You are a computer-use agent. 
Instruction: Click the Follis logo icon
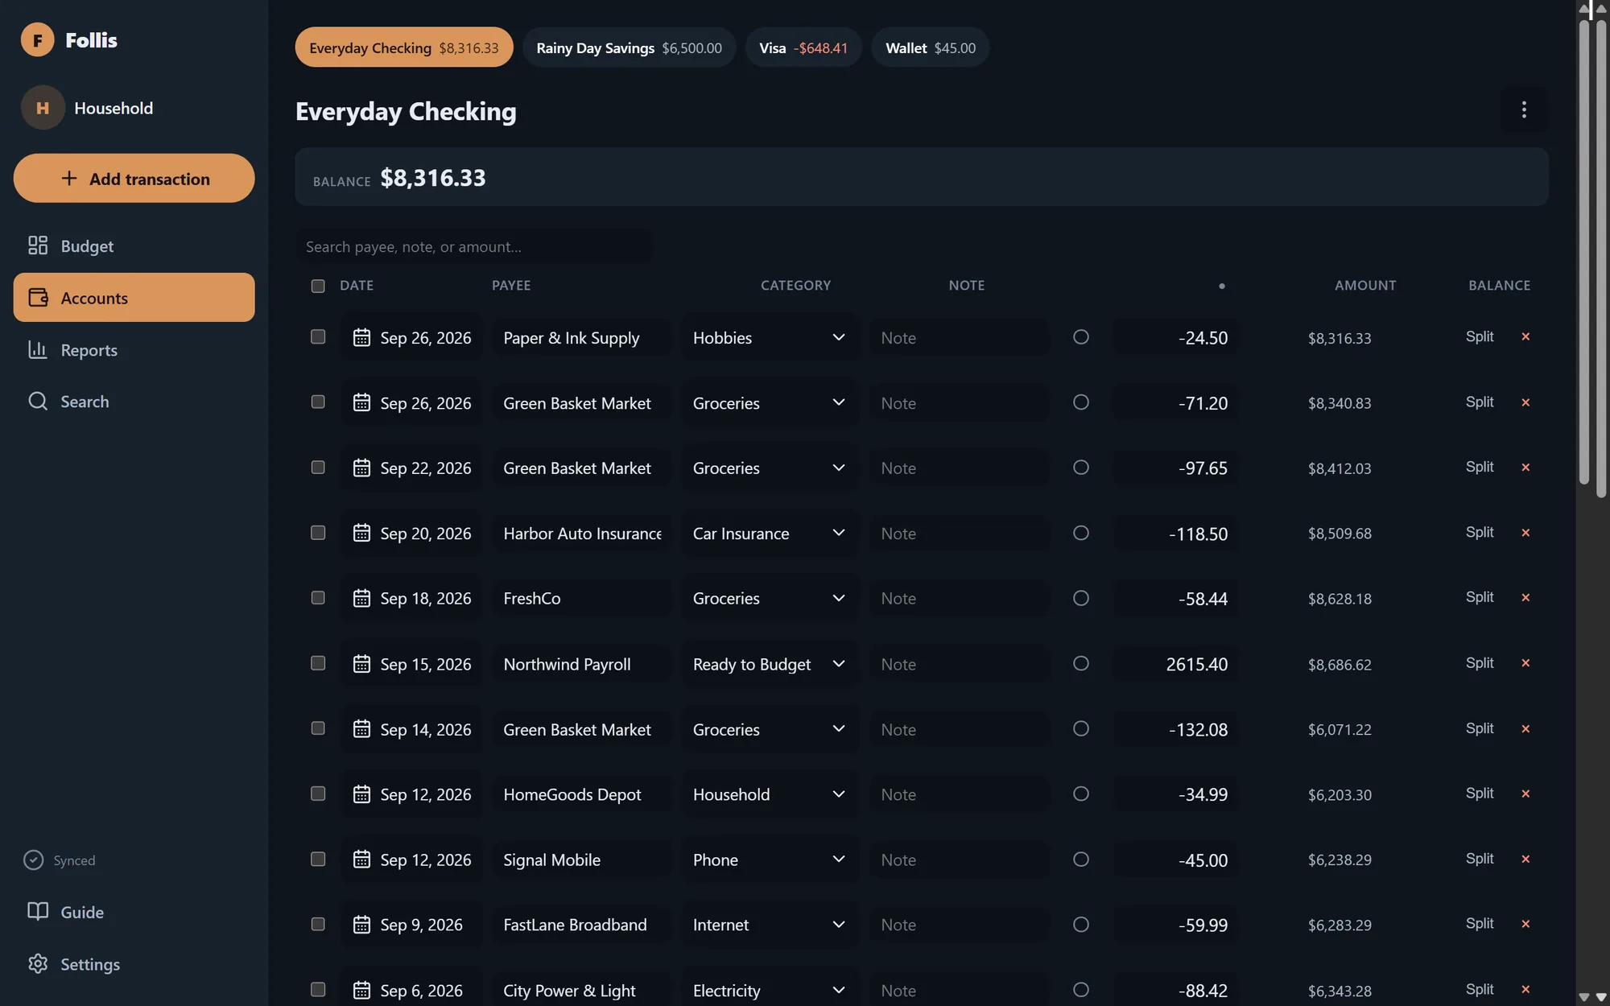(37, 39)
